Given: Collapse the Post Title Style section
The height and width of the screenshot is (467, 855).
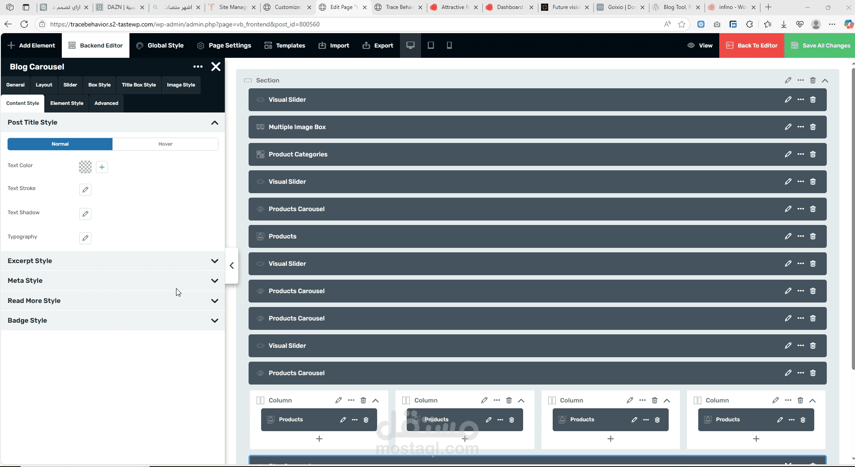Looking at the screenshot, I should [x=215, y=122].
